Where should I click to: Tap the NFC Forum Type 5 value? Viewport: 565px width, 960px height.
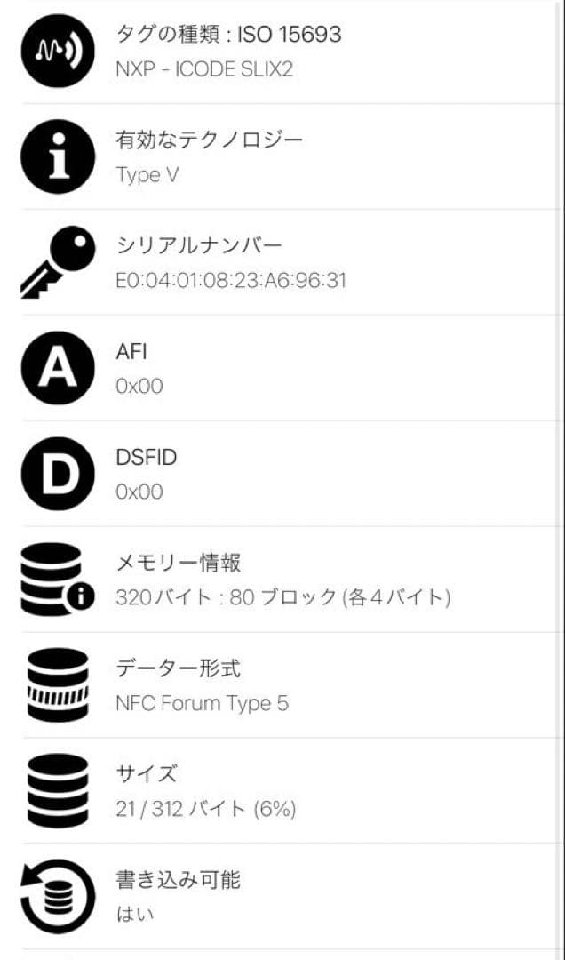pyautogui.click(x=202, y=703)
